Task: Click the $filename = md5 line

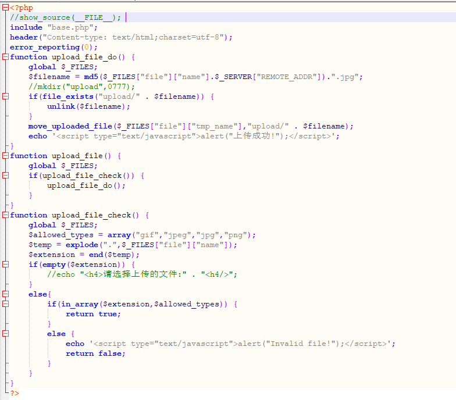Action: click(195, 77)
